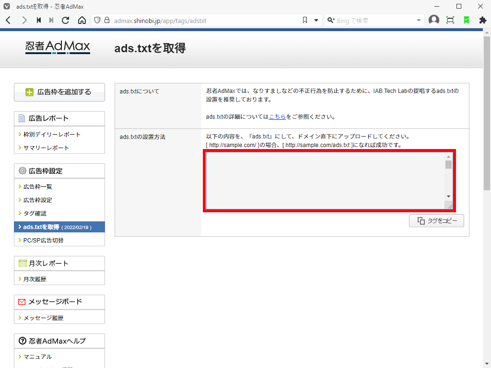491x368 pixels.
Task: Click the 忍者AdMax logo
Action: click(x=58, y=47)
